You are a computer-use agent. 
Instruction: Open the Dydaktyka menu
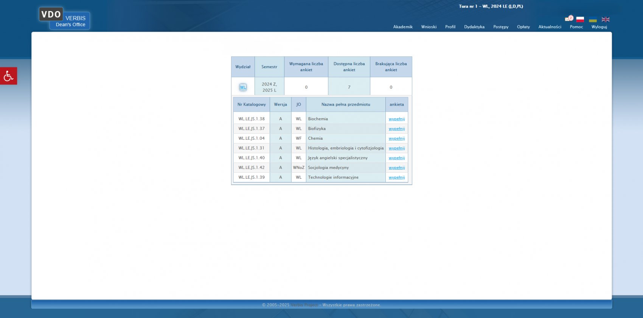pos(474,27)
